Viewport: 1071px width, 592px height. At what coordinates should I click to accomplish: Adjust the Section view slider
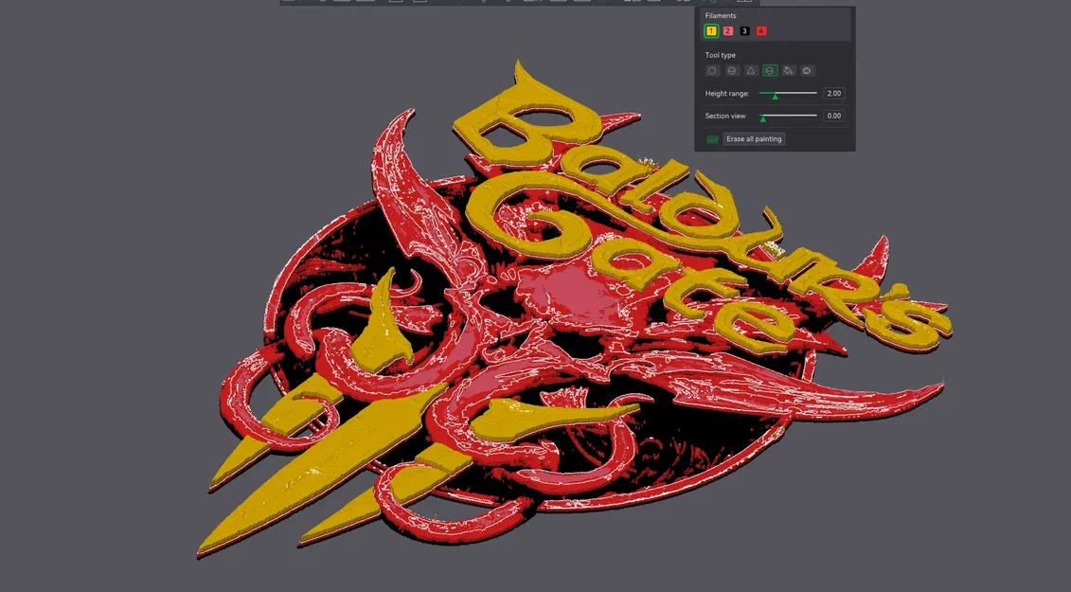click(x=788, y=117)
